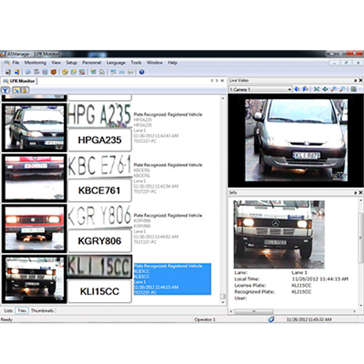Switch to the Tiles tab
Image resolution: width=364 pixels, height=364 pixels.
pyautogui.click(x=22, y=311)
